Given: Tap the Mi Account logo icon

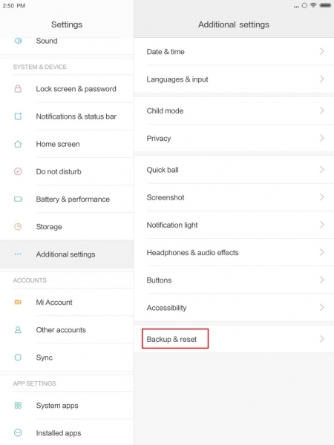Looking at the screenshot, I should (x=18, y=303).
